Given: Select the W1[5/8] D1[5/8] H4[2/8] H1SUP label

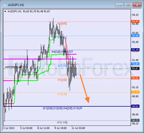Looking at the screenshot, I should (62, 108).
